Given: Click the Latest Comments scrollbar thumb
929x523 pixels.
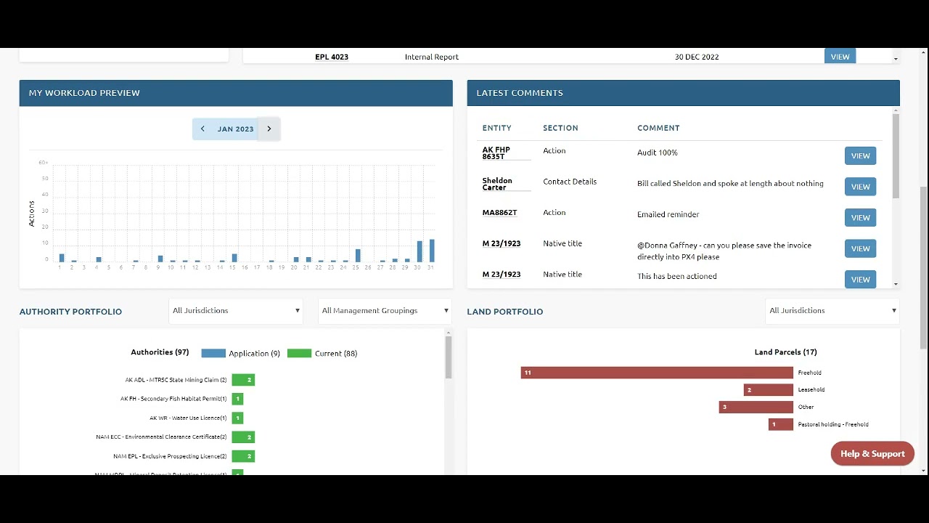Looking at the screenshot, I should [896, 155].
